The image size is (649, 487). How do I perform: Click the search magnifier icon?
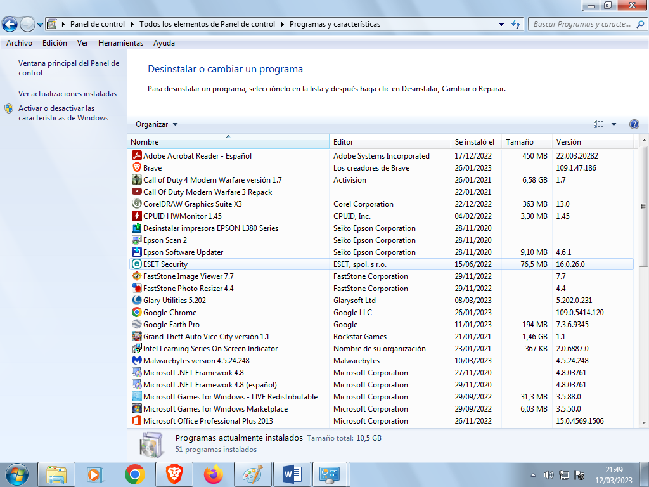click(x=640, y=24)
